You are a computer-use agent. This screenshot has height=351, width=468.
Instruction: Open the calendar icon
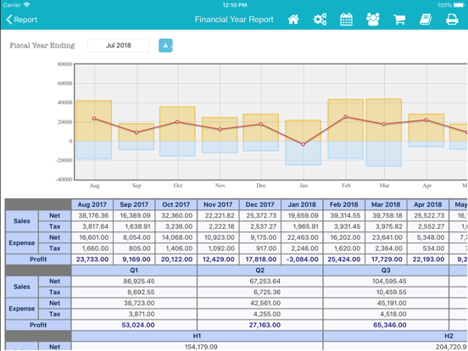[x=346, y=19]
